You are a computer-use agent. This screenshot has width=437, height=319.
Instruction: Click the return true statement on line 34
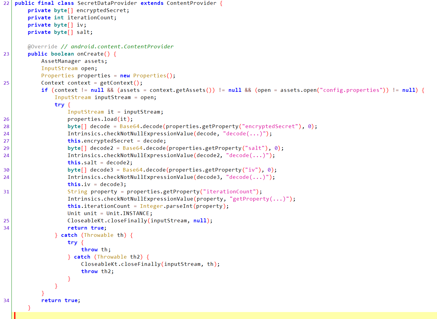[87, 228]
